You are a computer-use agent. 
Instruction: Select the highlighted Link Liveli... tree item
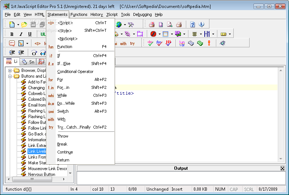[x=37, y=151]
